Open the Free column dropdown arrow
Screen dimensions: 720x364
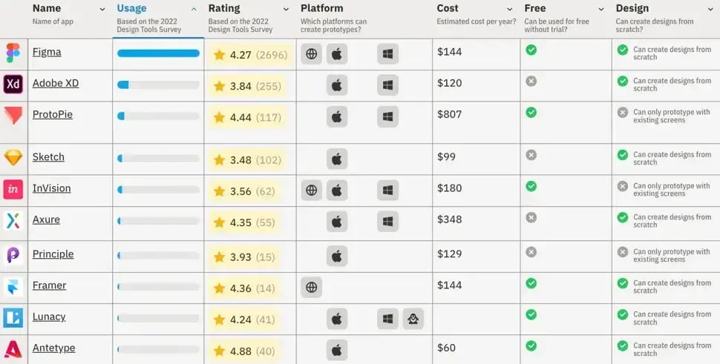601,9
